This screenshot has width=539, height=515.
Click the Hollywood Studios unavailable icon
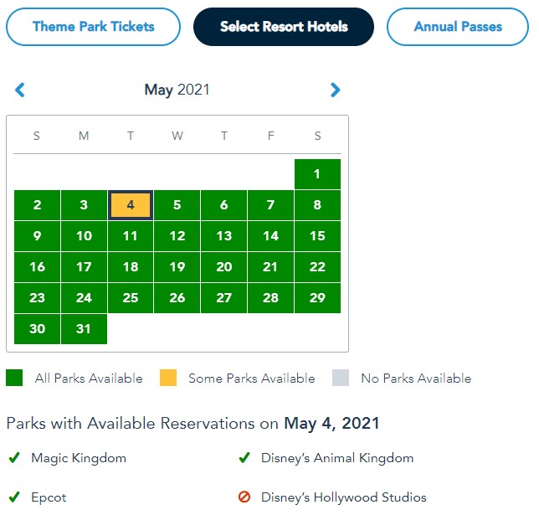coord(244,497)
